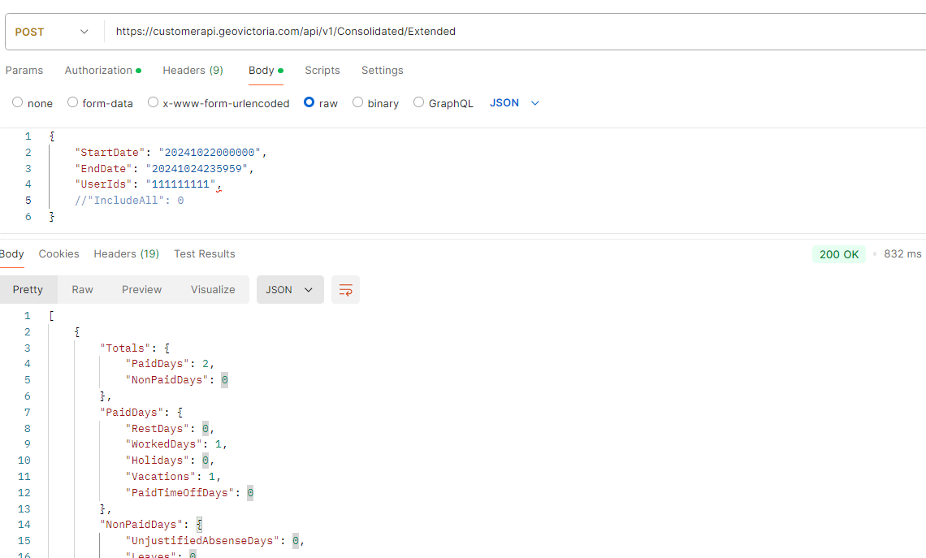Open the request Headers (9) tab
The image size is (926, 558).
tap(193, 71)
